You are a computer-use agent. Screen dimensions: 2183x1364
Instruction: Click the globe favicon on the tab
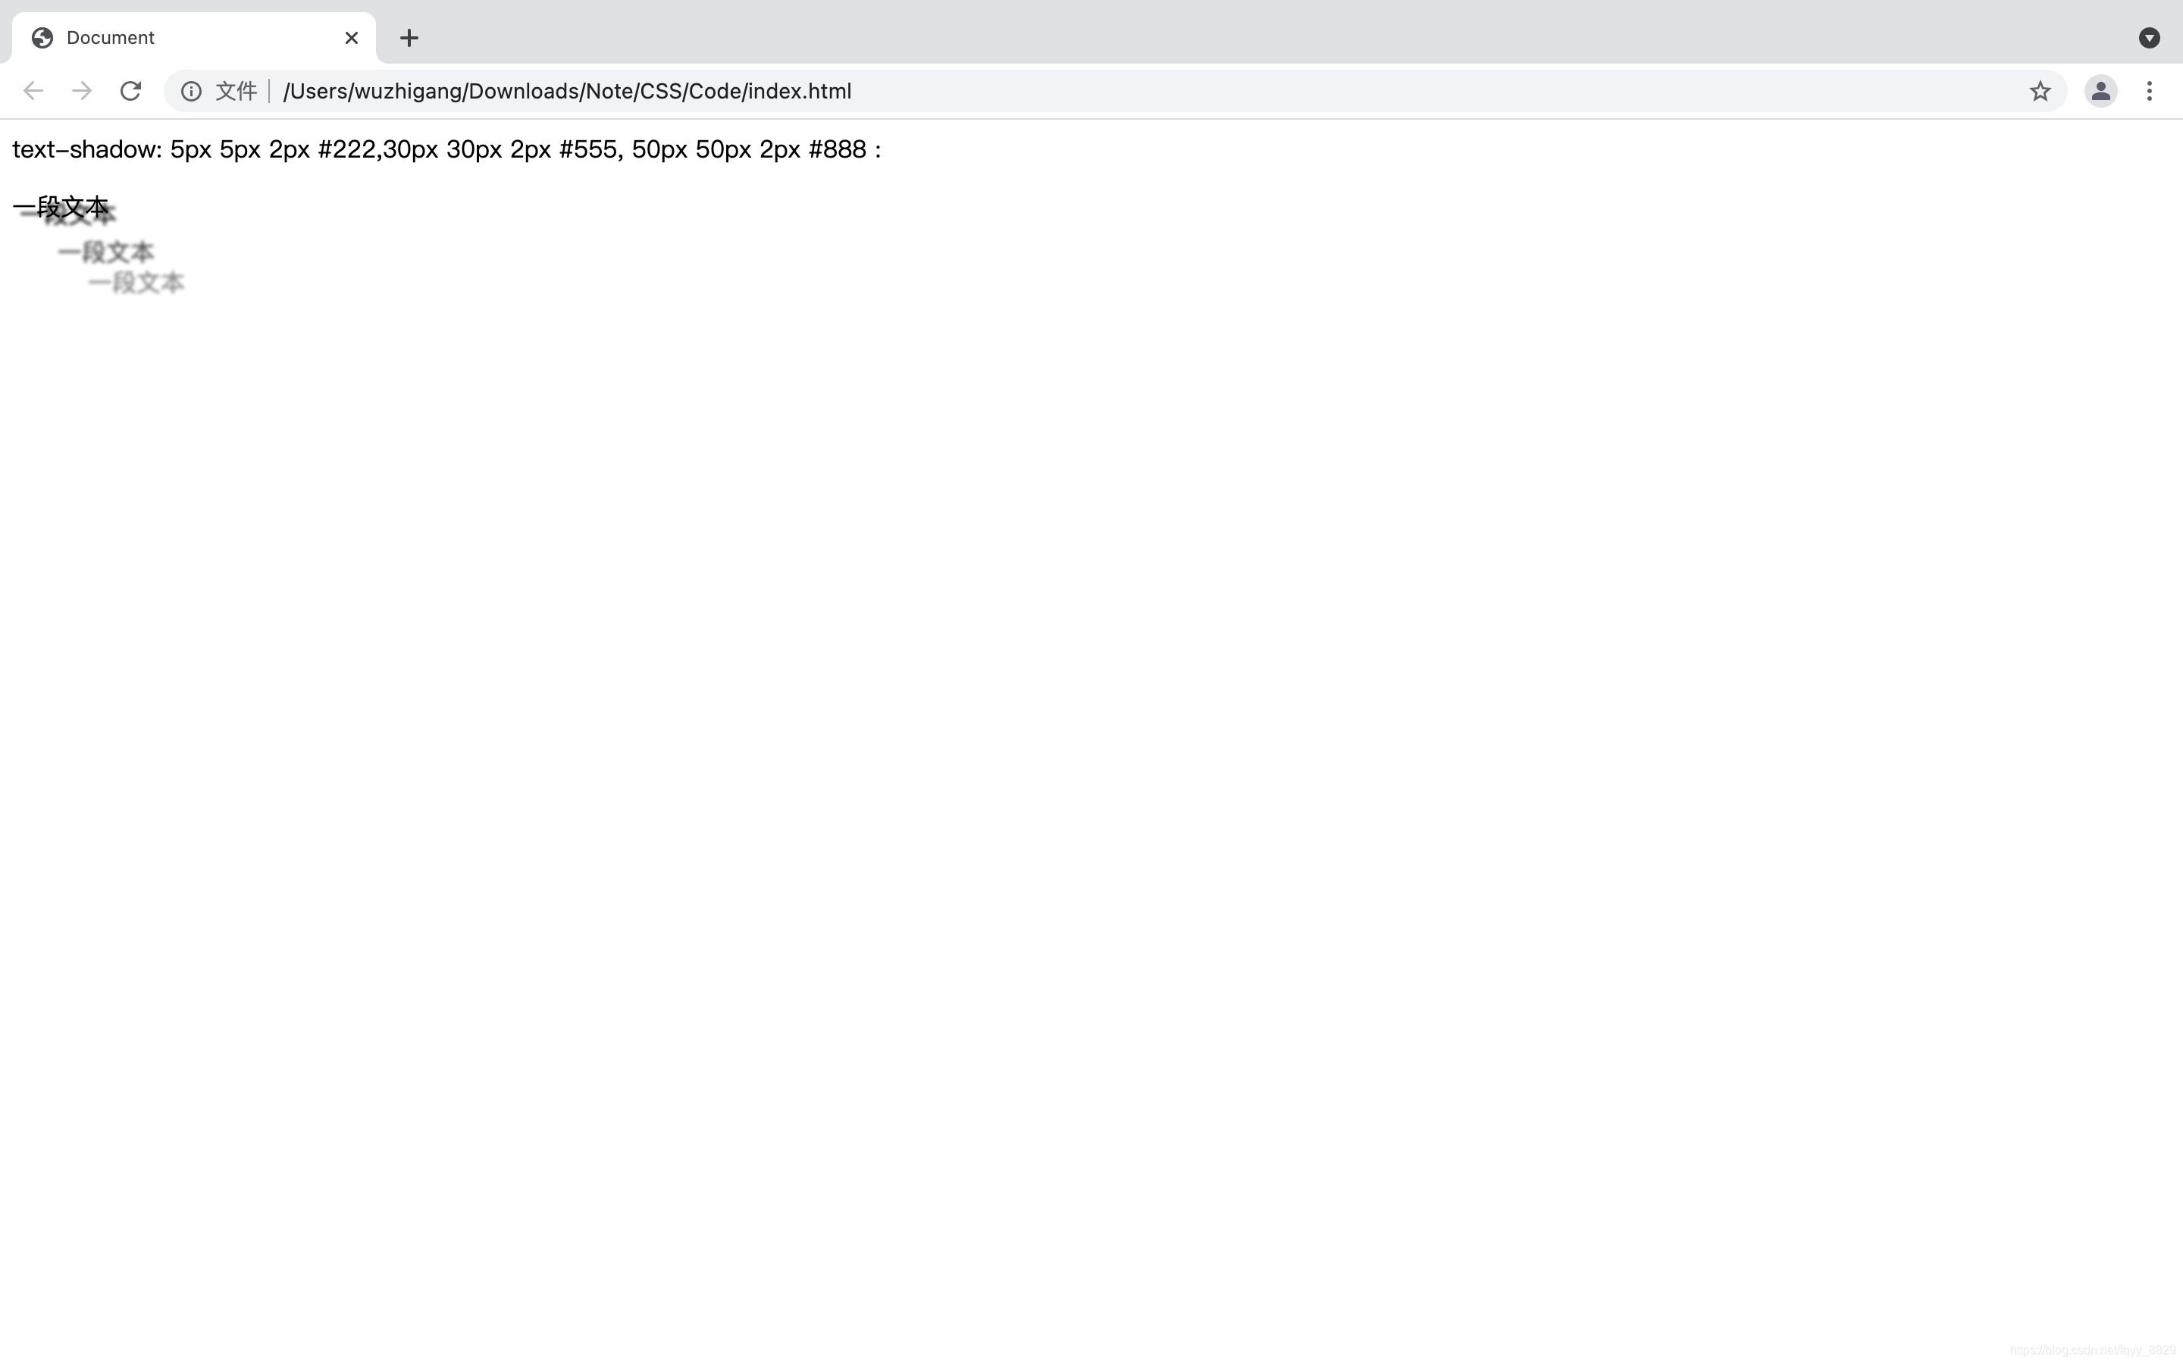(x=42, y=38)
